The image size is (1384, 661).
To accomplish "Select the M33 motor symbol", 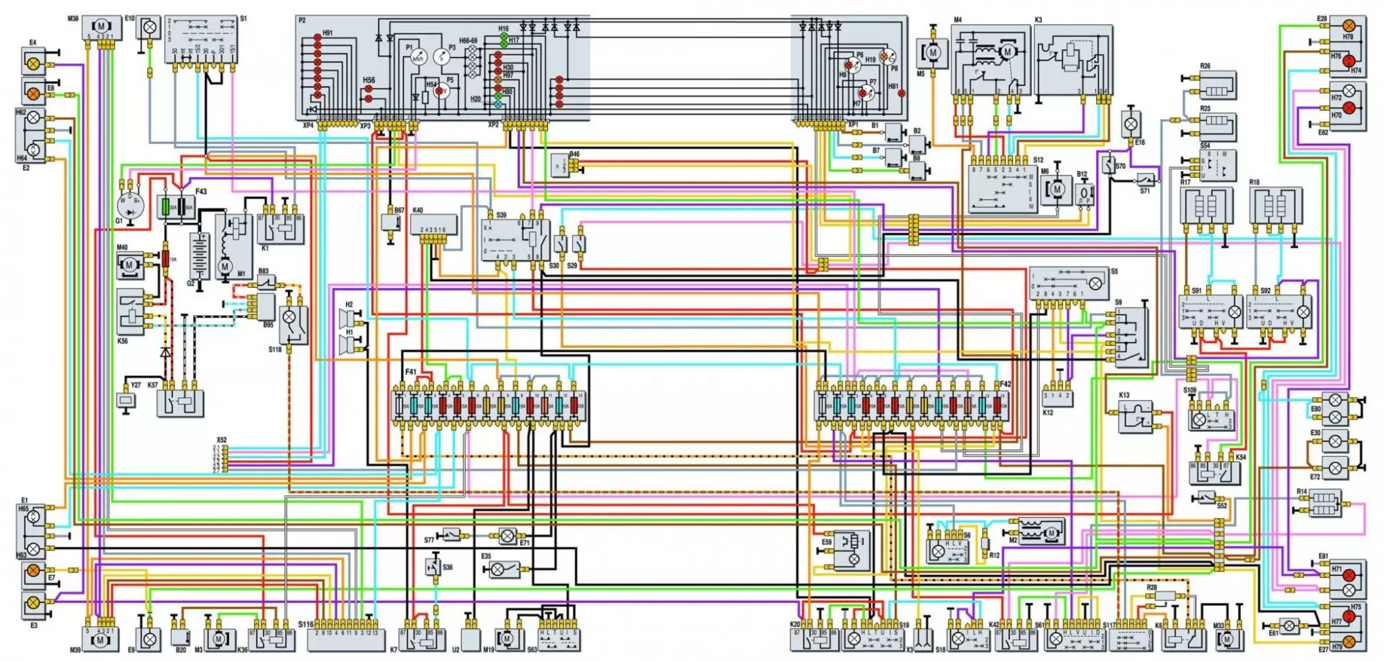I will pyautogui.click(x=1228, y=638).
